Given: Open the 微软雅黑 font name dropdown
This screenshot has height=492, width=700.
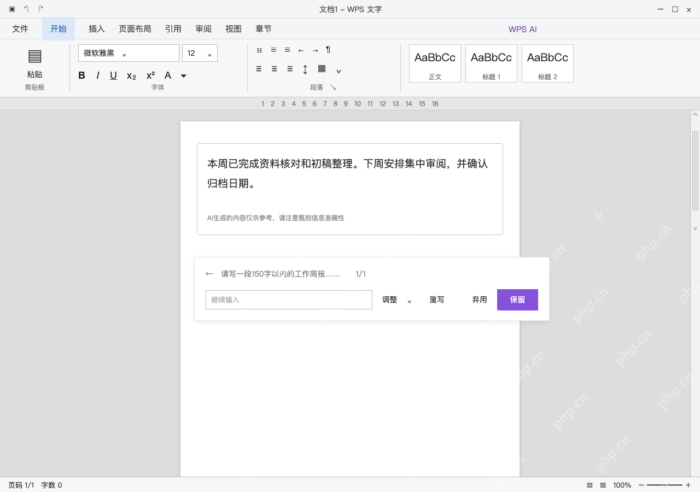Looking at the screenshot, I should (x=129, y=53).
